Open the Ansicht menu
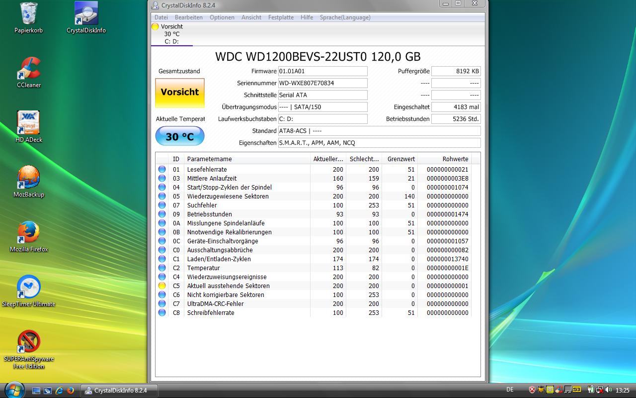 tap(251, 17)
